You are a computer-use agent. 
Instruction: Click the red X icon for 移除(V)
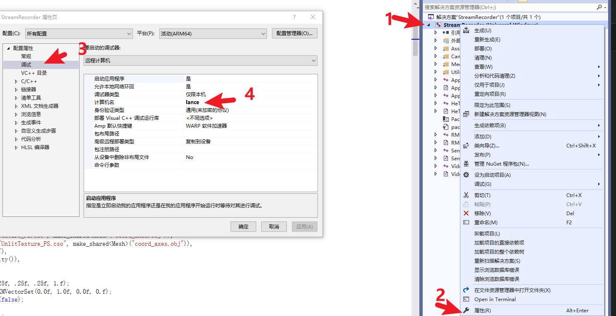466,213
